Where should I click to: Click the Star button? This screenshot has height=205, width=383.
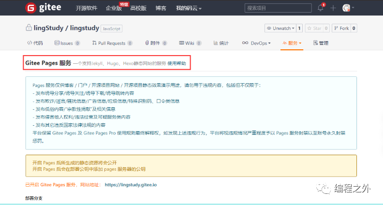click(x=314, y=29)
